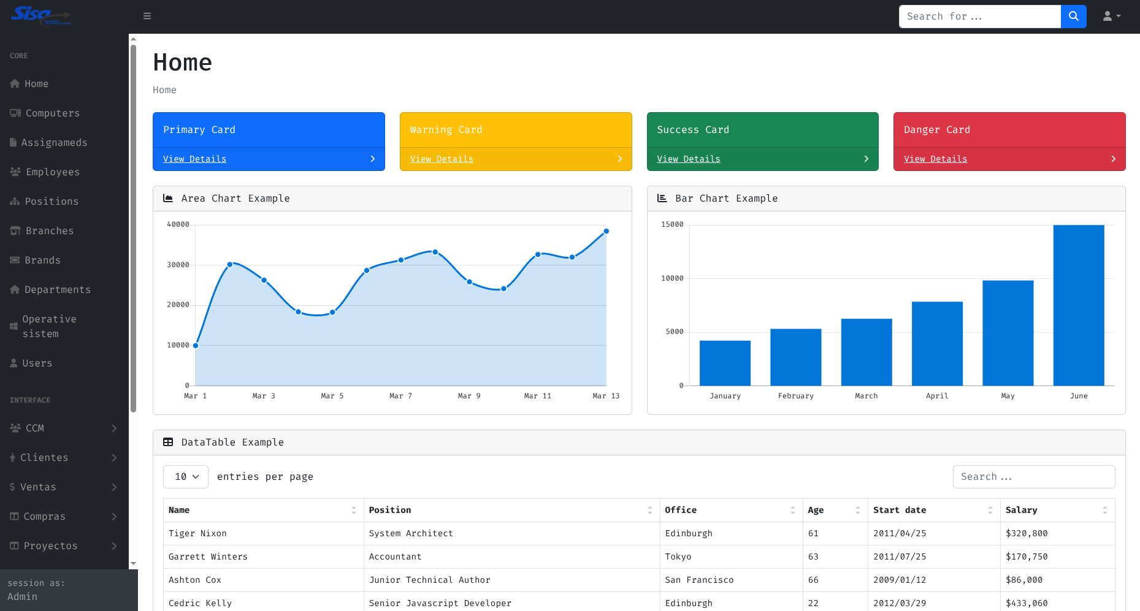Click the Assignameds document icon
Image resolution: width=1140 pixels, height=611 pixels.
13,143
